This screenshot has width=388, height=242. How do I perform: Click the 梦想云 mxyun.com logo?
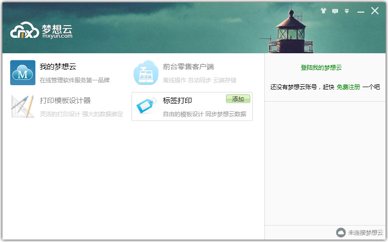point(41,30)
